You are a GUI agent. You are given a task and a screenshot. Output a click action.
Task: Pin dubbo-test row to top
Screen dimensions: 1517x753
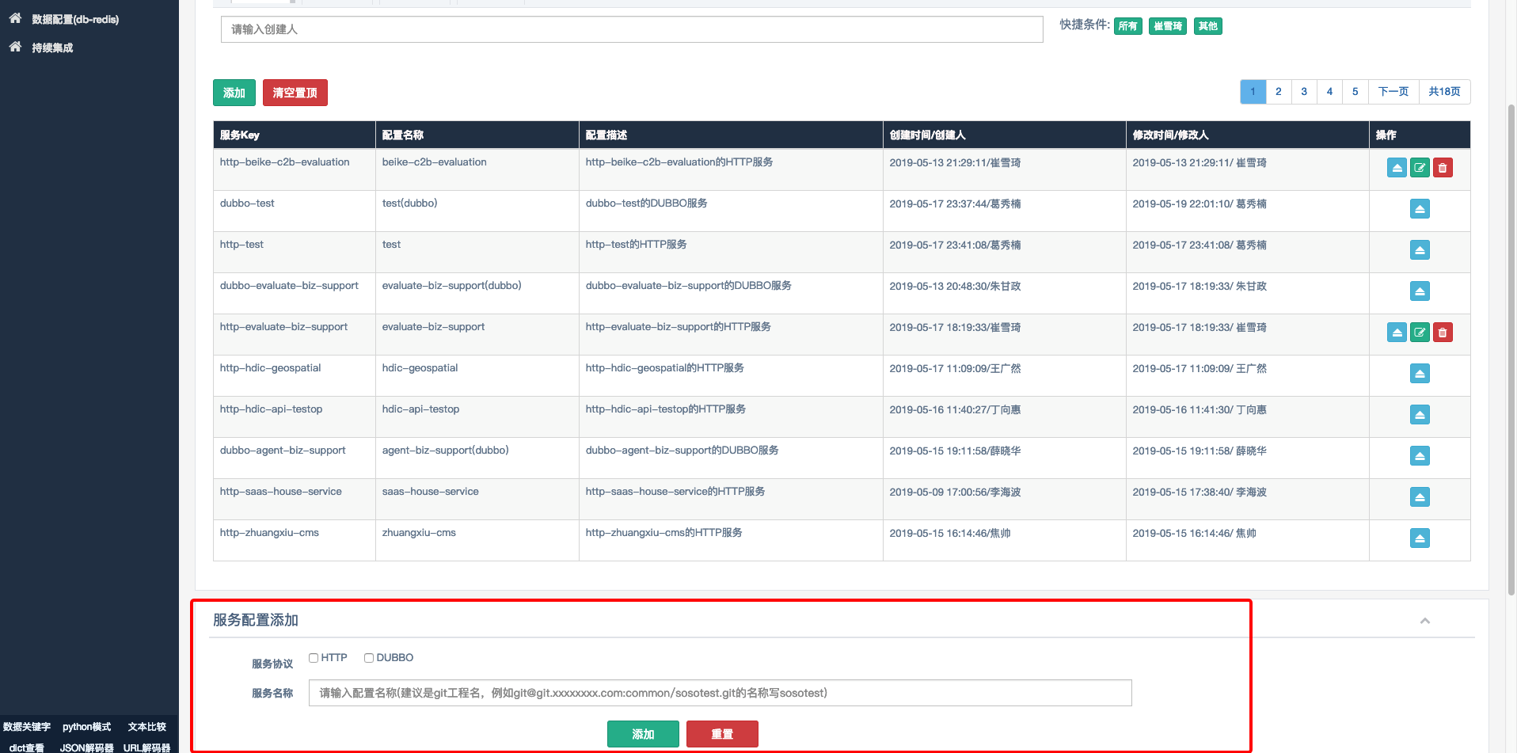[1420, 209]
